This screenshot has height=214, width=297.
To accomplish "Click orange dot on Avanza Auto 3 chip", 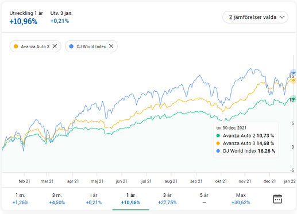I will coord(16,46).
